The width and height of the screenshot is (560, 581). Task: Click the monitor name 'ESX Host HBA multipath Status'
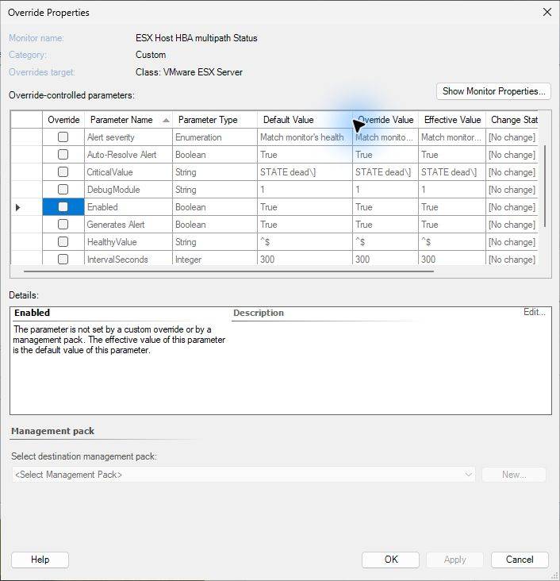tap(196, 38)
